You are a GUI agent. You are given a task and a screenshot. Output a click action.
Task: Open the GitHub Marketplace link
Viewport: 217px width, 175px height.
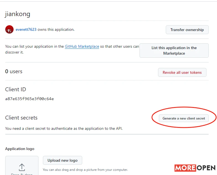82,47
